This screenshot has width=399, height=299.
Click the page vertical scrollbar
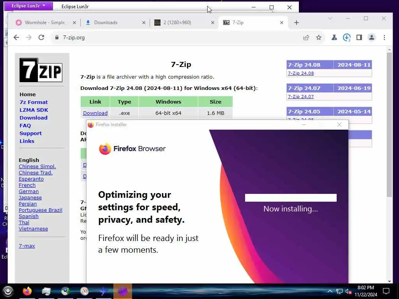389,125
